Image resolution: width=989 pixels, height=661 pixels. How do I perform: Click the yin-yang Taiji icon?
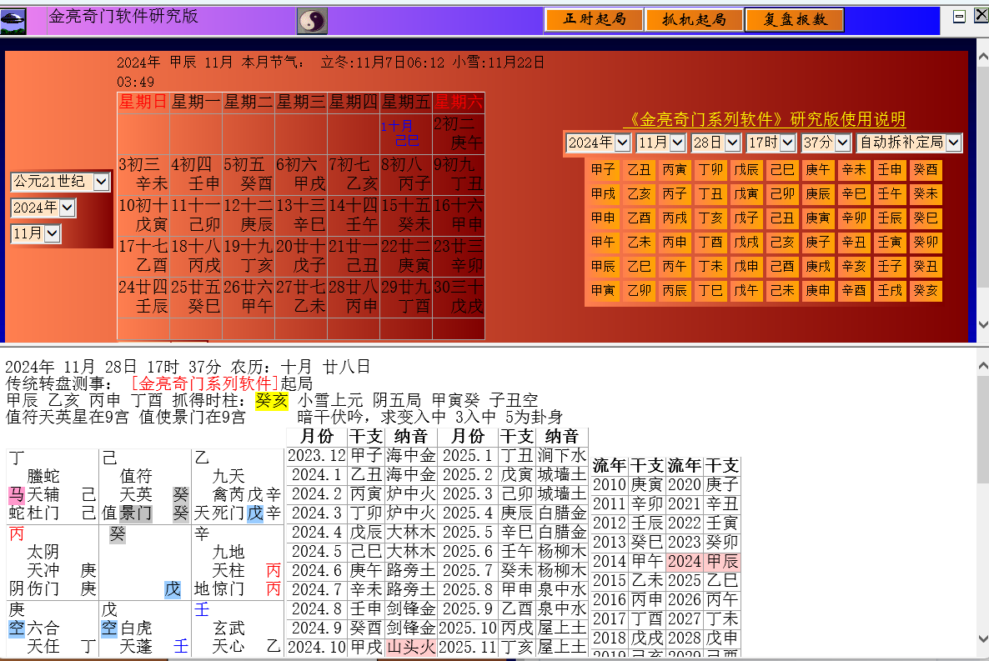[x=312, y=20]
